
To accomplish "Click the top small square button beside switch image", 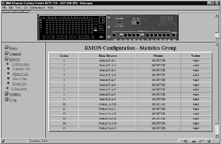I will tap(109, 17).
